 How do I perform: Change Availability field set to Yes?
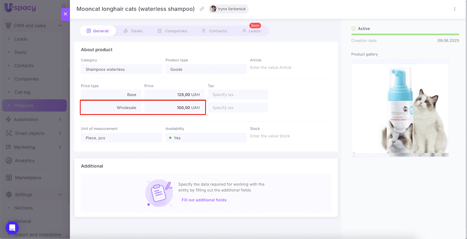206,138
